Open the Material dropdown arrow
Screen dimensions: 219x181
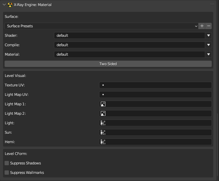(208, 54)
